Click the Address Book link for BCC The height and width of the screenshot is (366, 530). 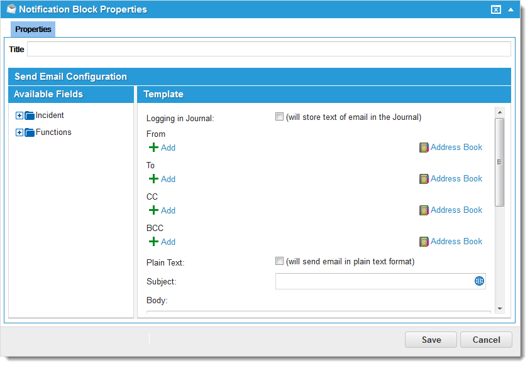click(x=456, y=241)
